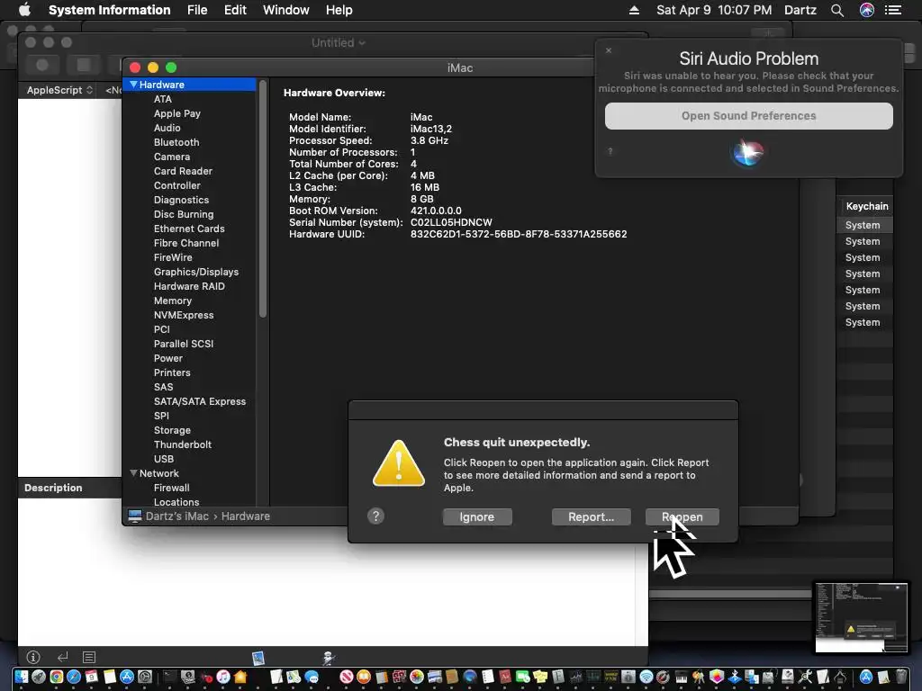Viewport: 922px width, 691px height.
Task: Show description info in Script Editor footer
Action: [33, 656]
